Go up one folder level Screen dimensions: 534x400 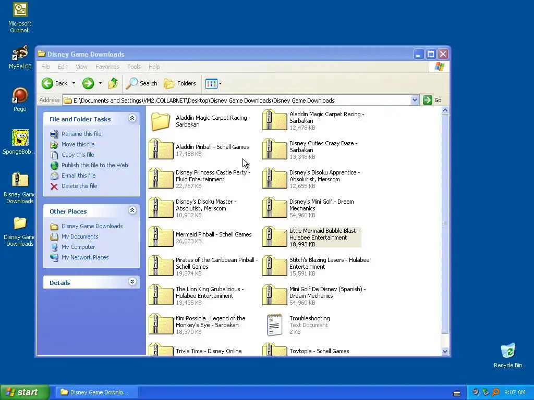[113, 83]
